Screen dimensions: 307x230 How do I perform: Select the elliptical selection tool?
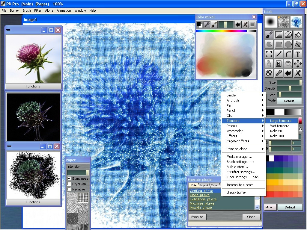click(288, 45)
